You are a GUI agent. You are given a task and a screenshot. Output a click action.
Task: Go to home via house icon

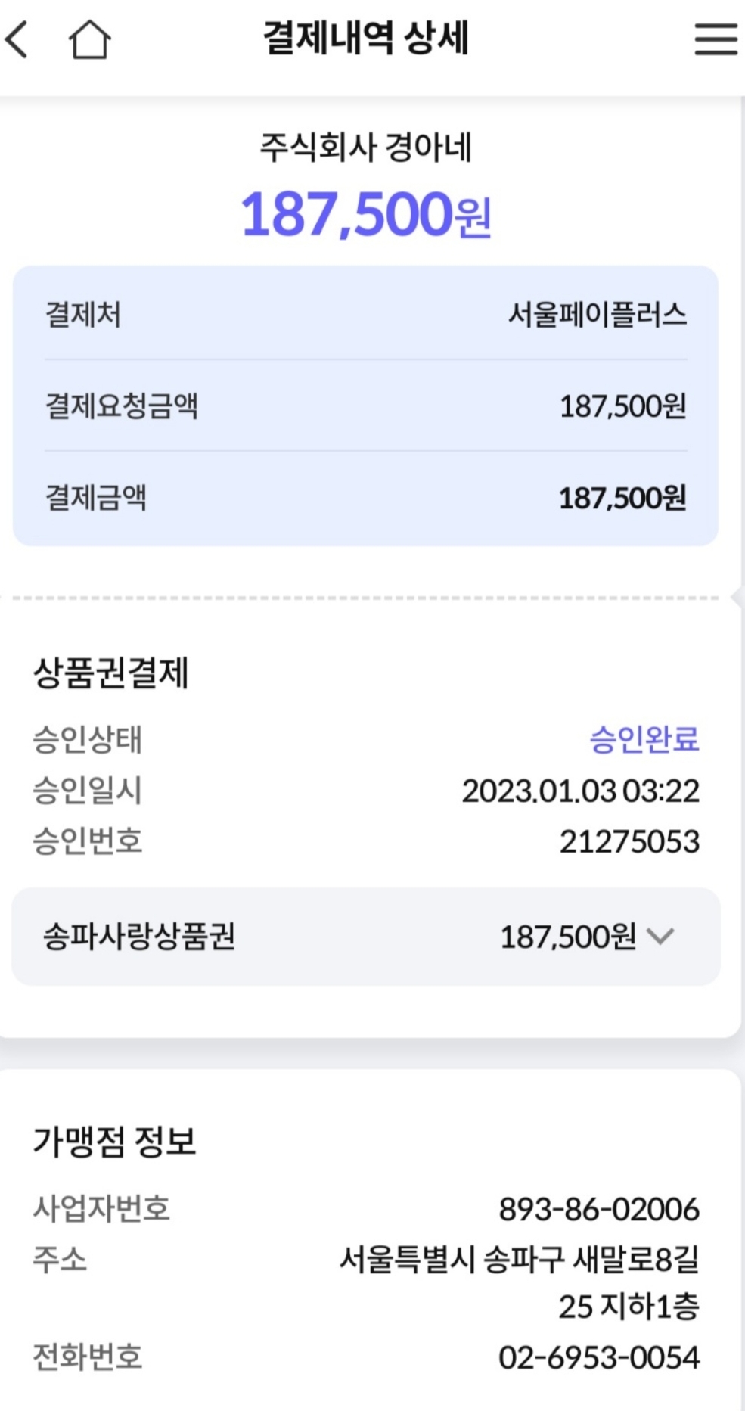click(89, 39)
